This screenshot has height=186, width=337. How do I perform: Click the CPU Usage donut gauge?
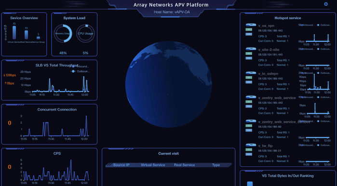click(85, 34)
